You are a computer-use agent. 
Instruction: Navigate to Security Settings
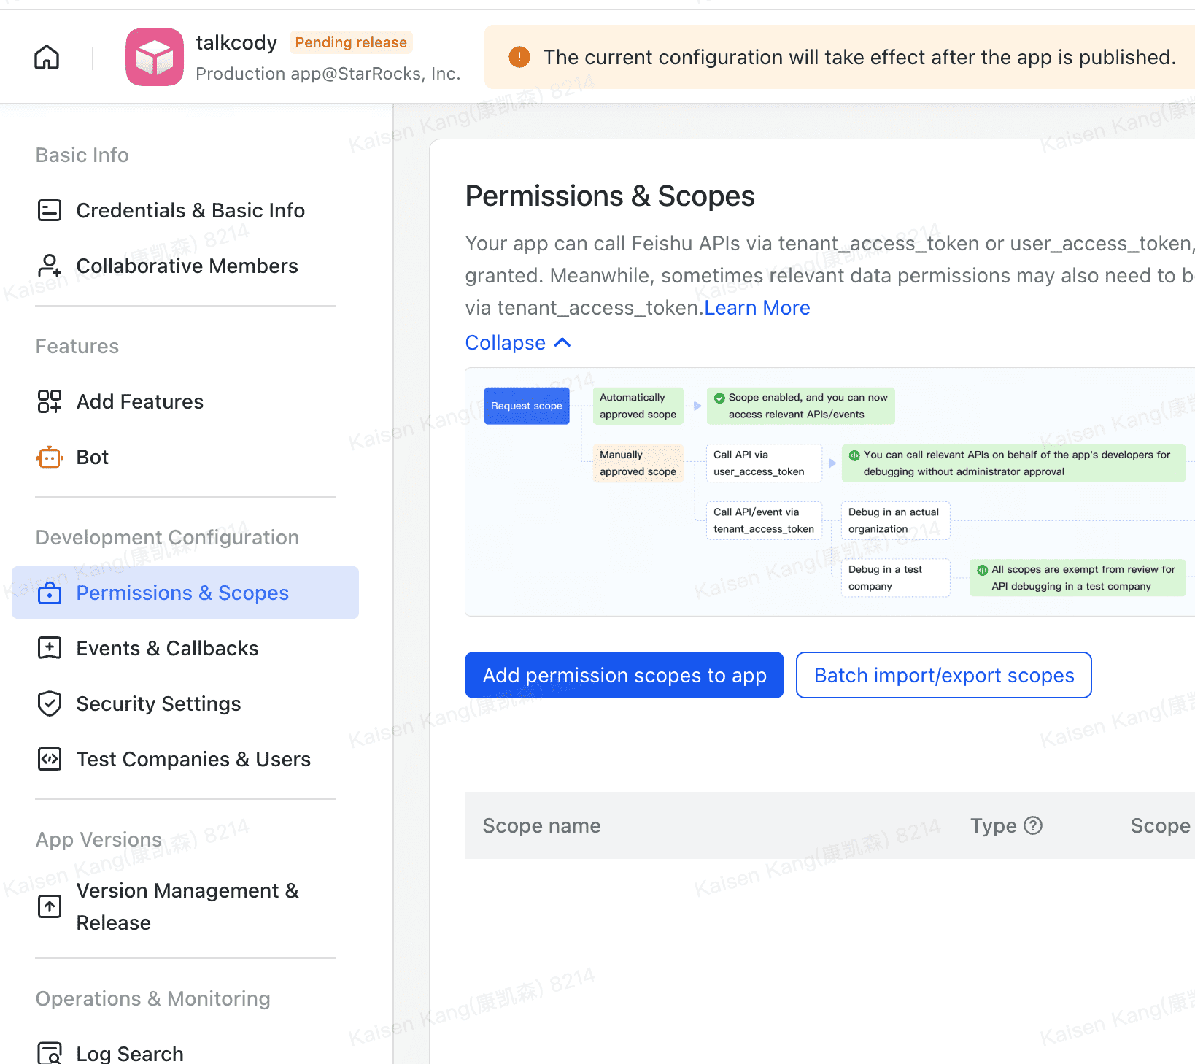158,703
